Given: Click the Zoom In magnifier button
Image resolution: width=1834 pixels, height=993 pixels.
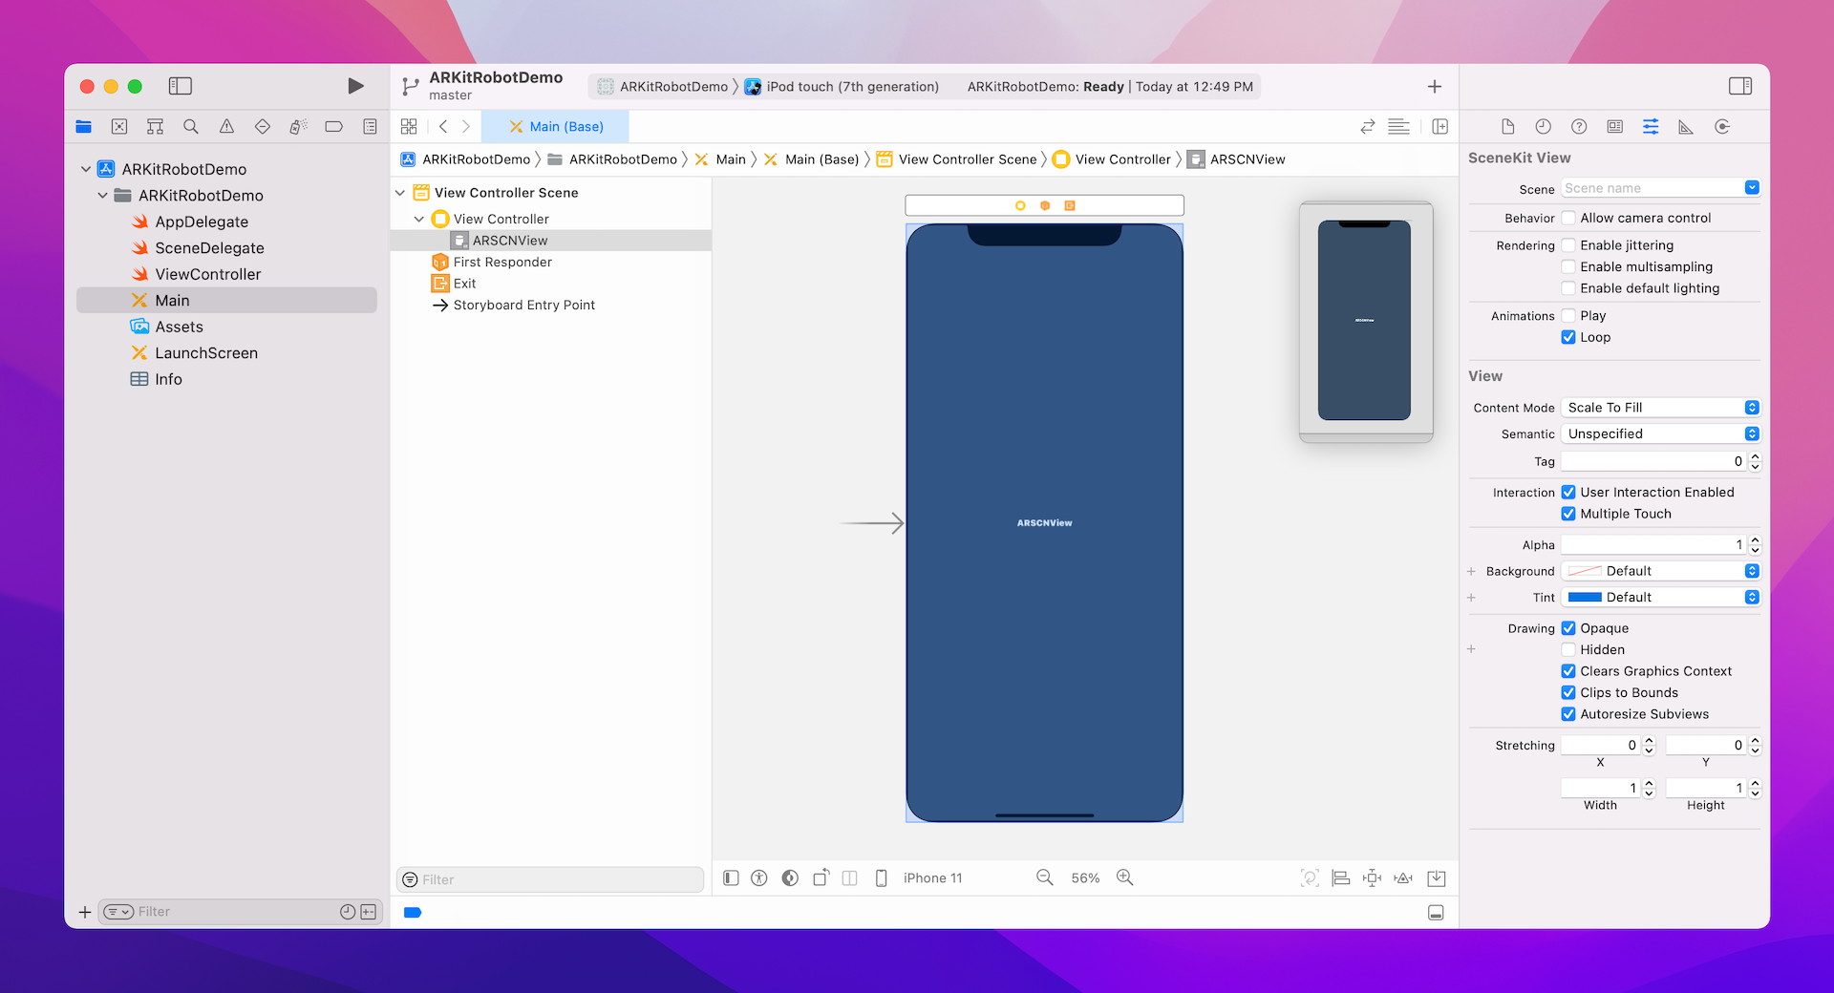Looking at the screenshot, I should (x=1125, y=877).
